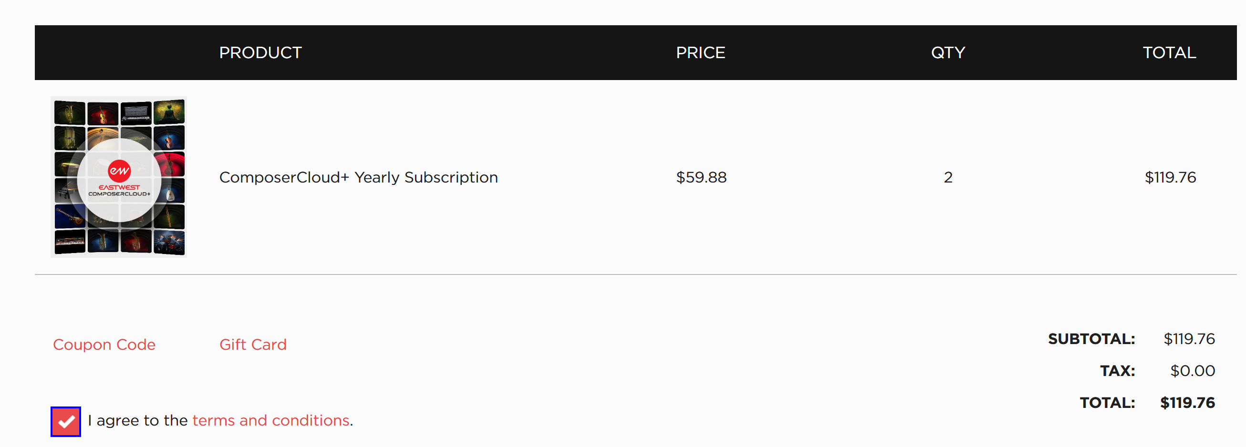Click the QTY column header
The image size is (1246, 447).
coord(947,53)
